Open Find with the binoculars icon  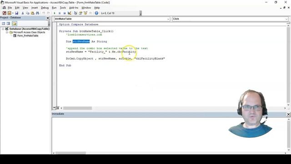coord(37,13)
